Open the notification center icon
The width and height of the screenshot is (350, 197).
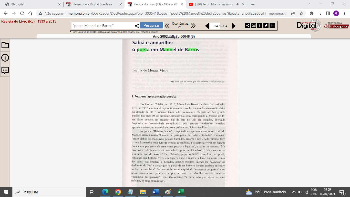[x=342, y=192]
